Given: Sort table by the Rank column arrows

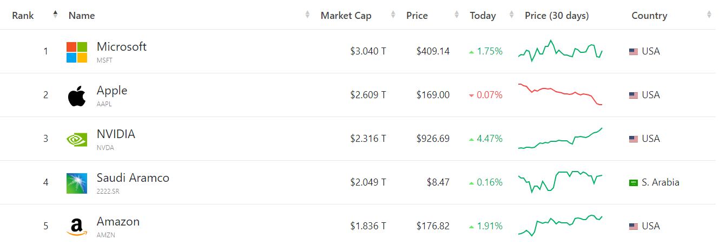Looking at the screenshot, I should [55, 15].
